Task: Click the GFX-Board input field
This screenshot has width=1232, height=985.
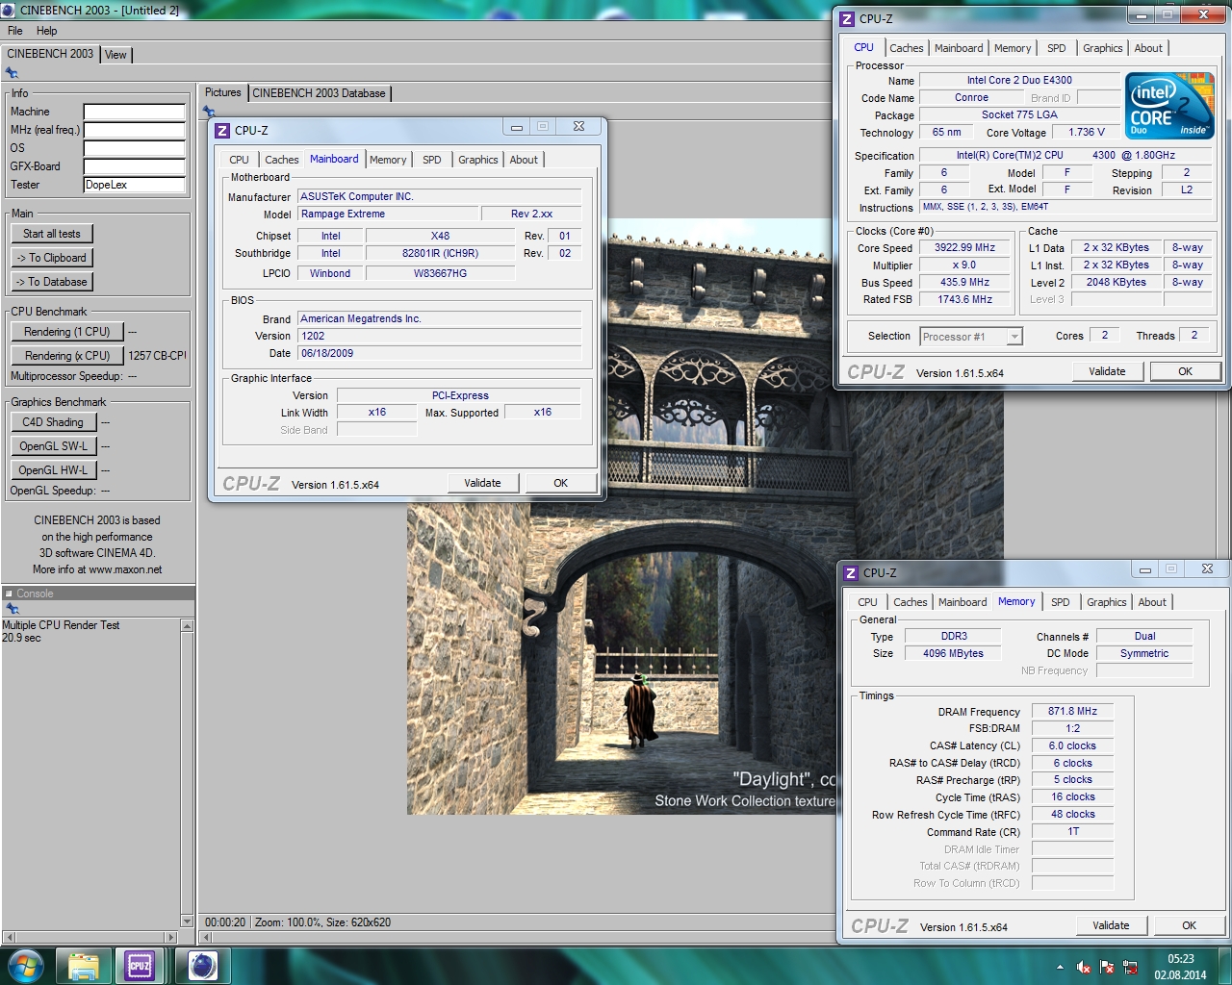Action: click(134, 166)
